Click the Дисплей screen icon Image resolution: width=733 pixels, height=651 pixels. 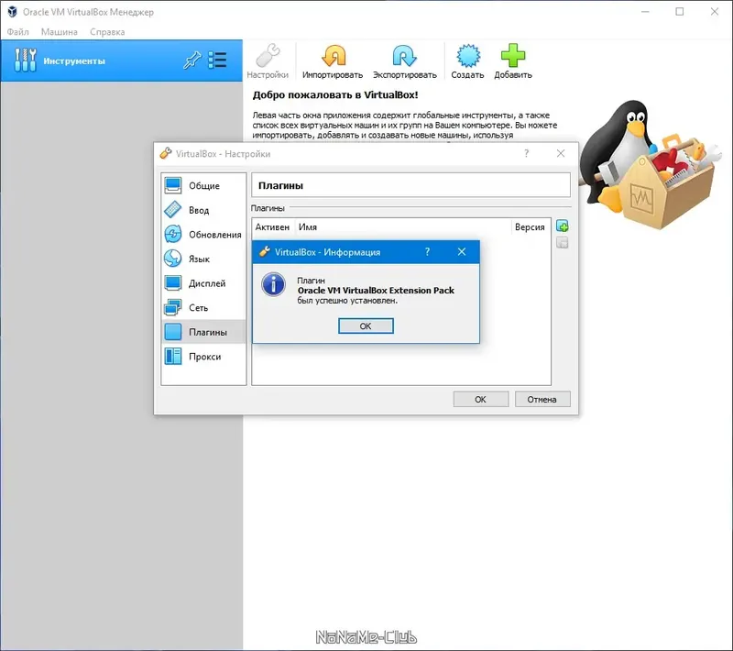point(173,283)
